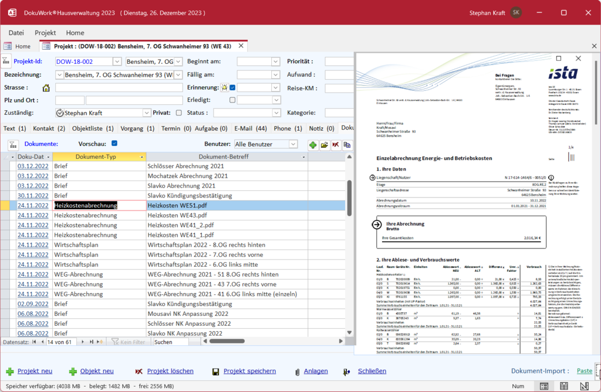Select the Heizkosten WE43.pdf row
The width and height of the screenshot is (601, 392).
coord(177,215)
